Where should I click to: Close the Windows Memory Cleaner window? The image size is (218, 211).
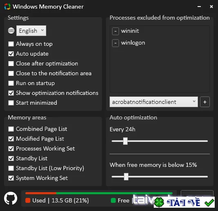coord(211,7)
